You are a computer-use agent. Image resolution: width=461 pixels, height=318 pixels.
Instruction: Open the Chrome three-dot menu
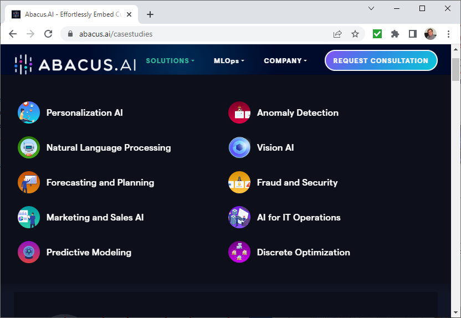coord(448,34)
